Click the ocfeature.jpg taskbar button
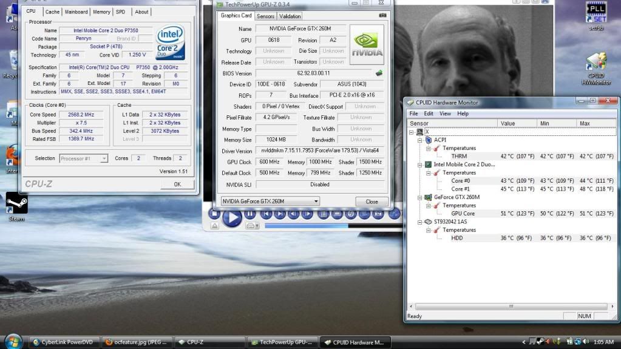 click(137, 342)
